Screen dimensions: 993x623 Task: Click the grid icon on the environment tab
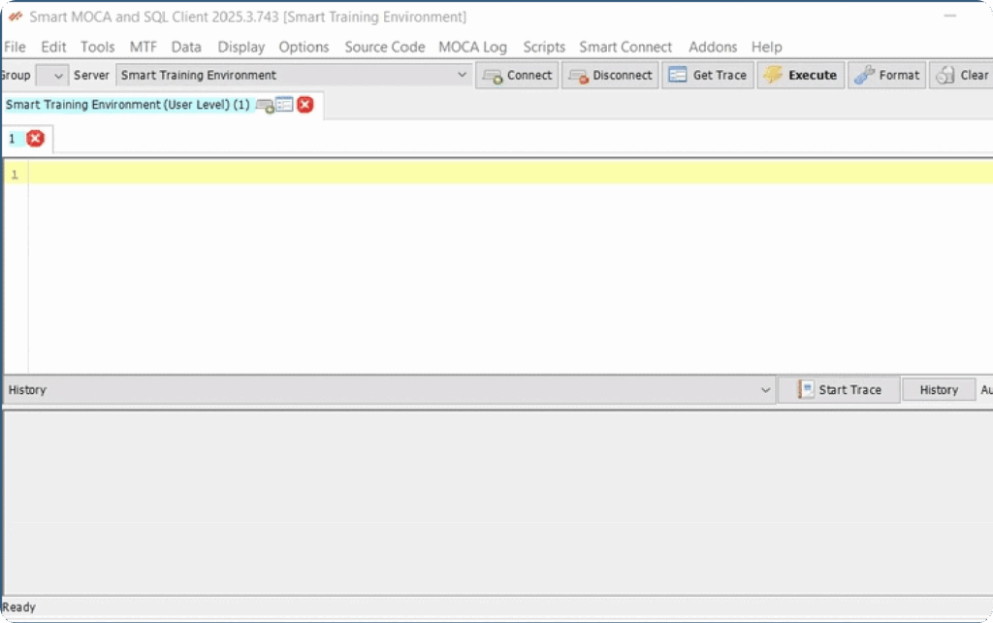point(284,105)
